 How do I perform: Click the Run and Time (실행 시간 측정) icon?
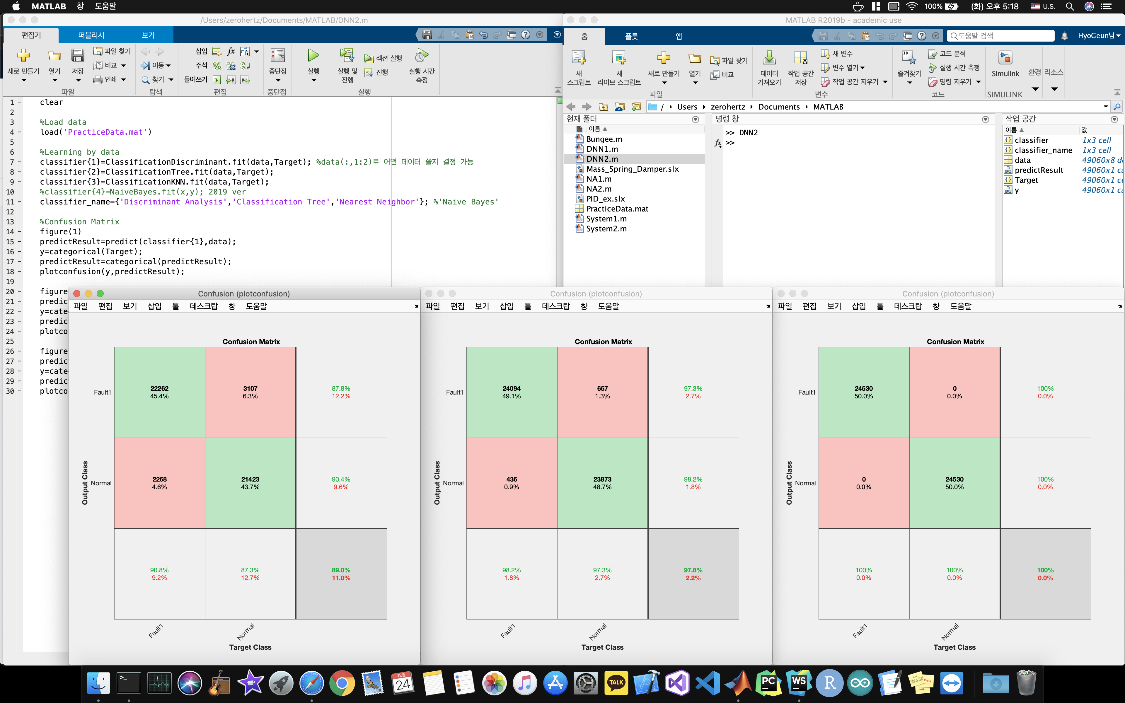[421, 56]
